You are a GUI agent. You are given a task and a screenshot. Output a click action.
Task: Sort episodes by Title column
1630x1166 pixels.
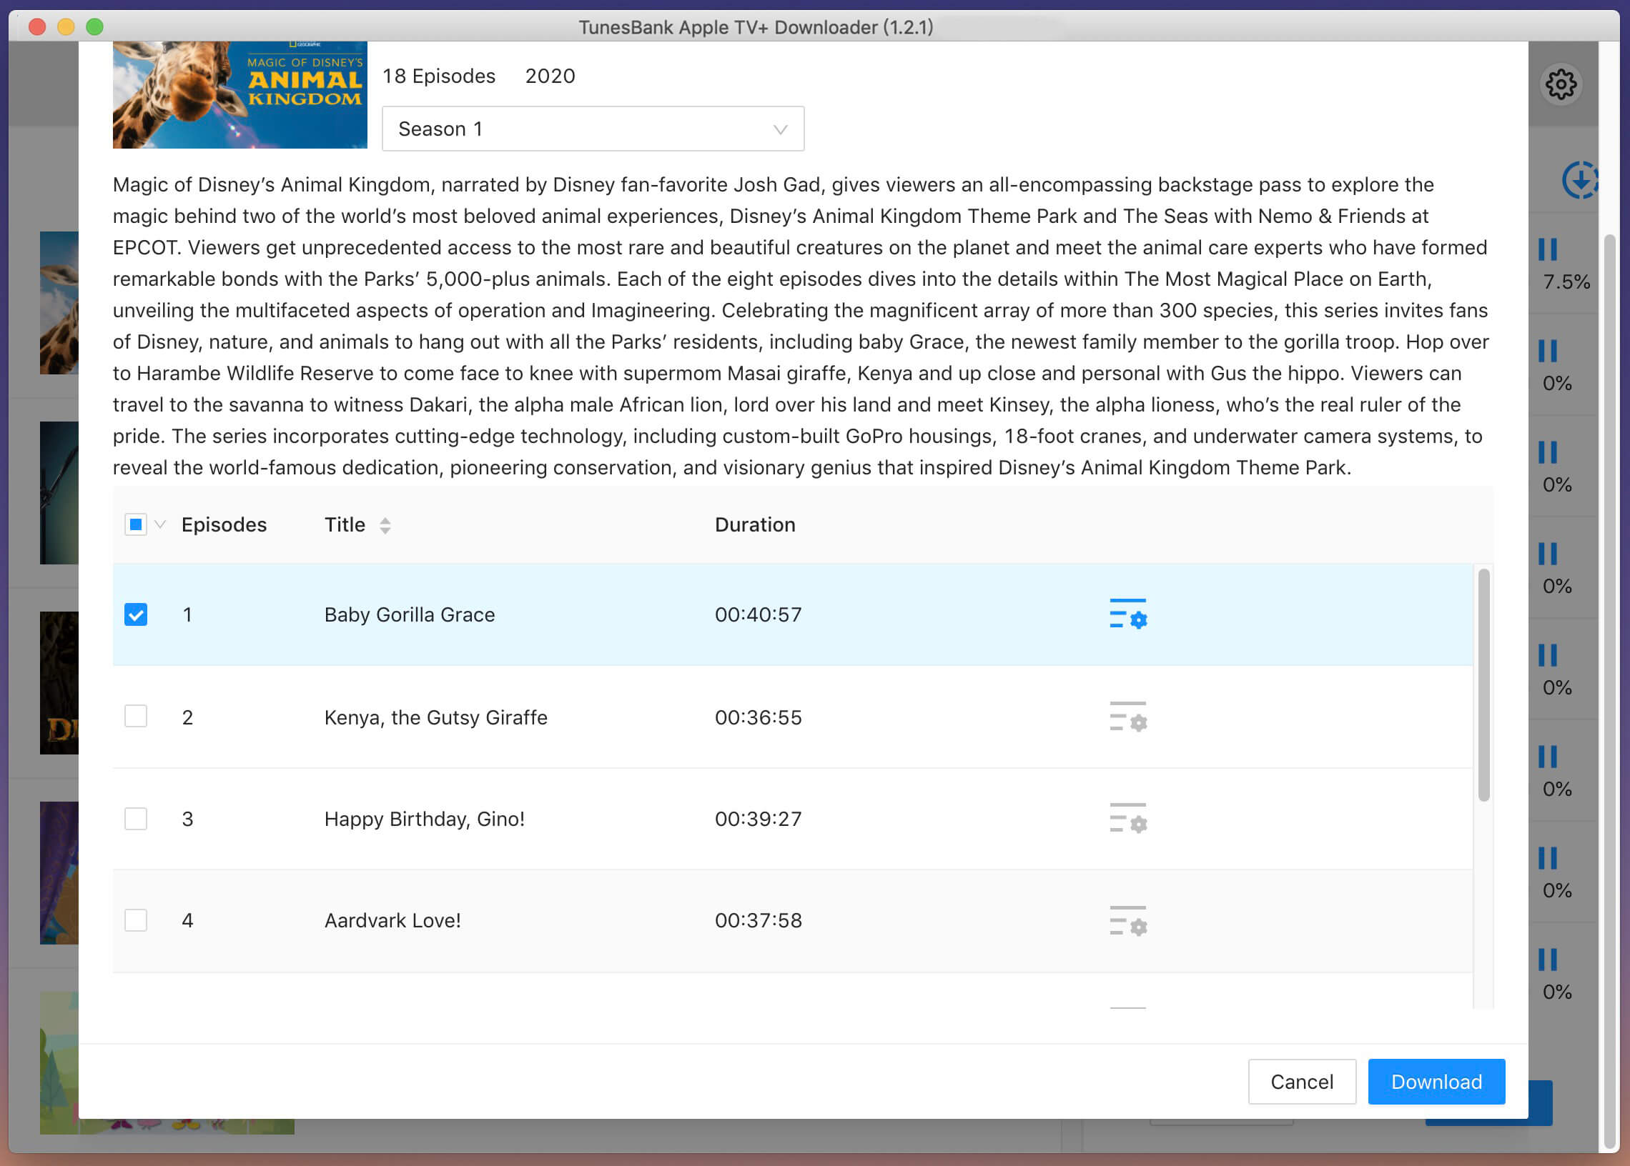click(x=385, y=526)
